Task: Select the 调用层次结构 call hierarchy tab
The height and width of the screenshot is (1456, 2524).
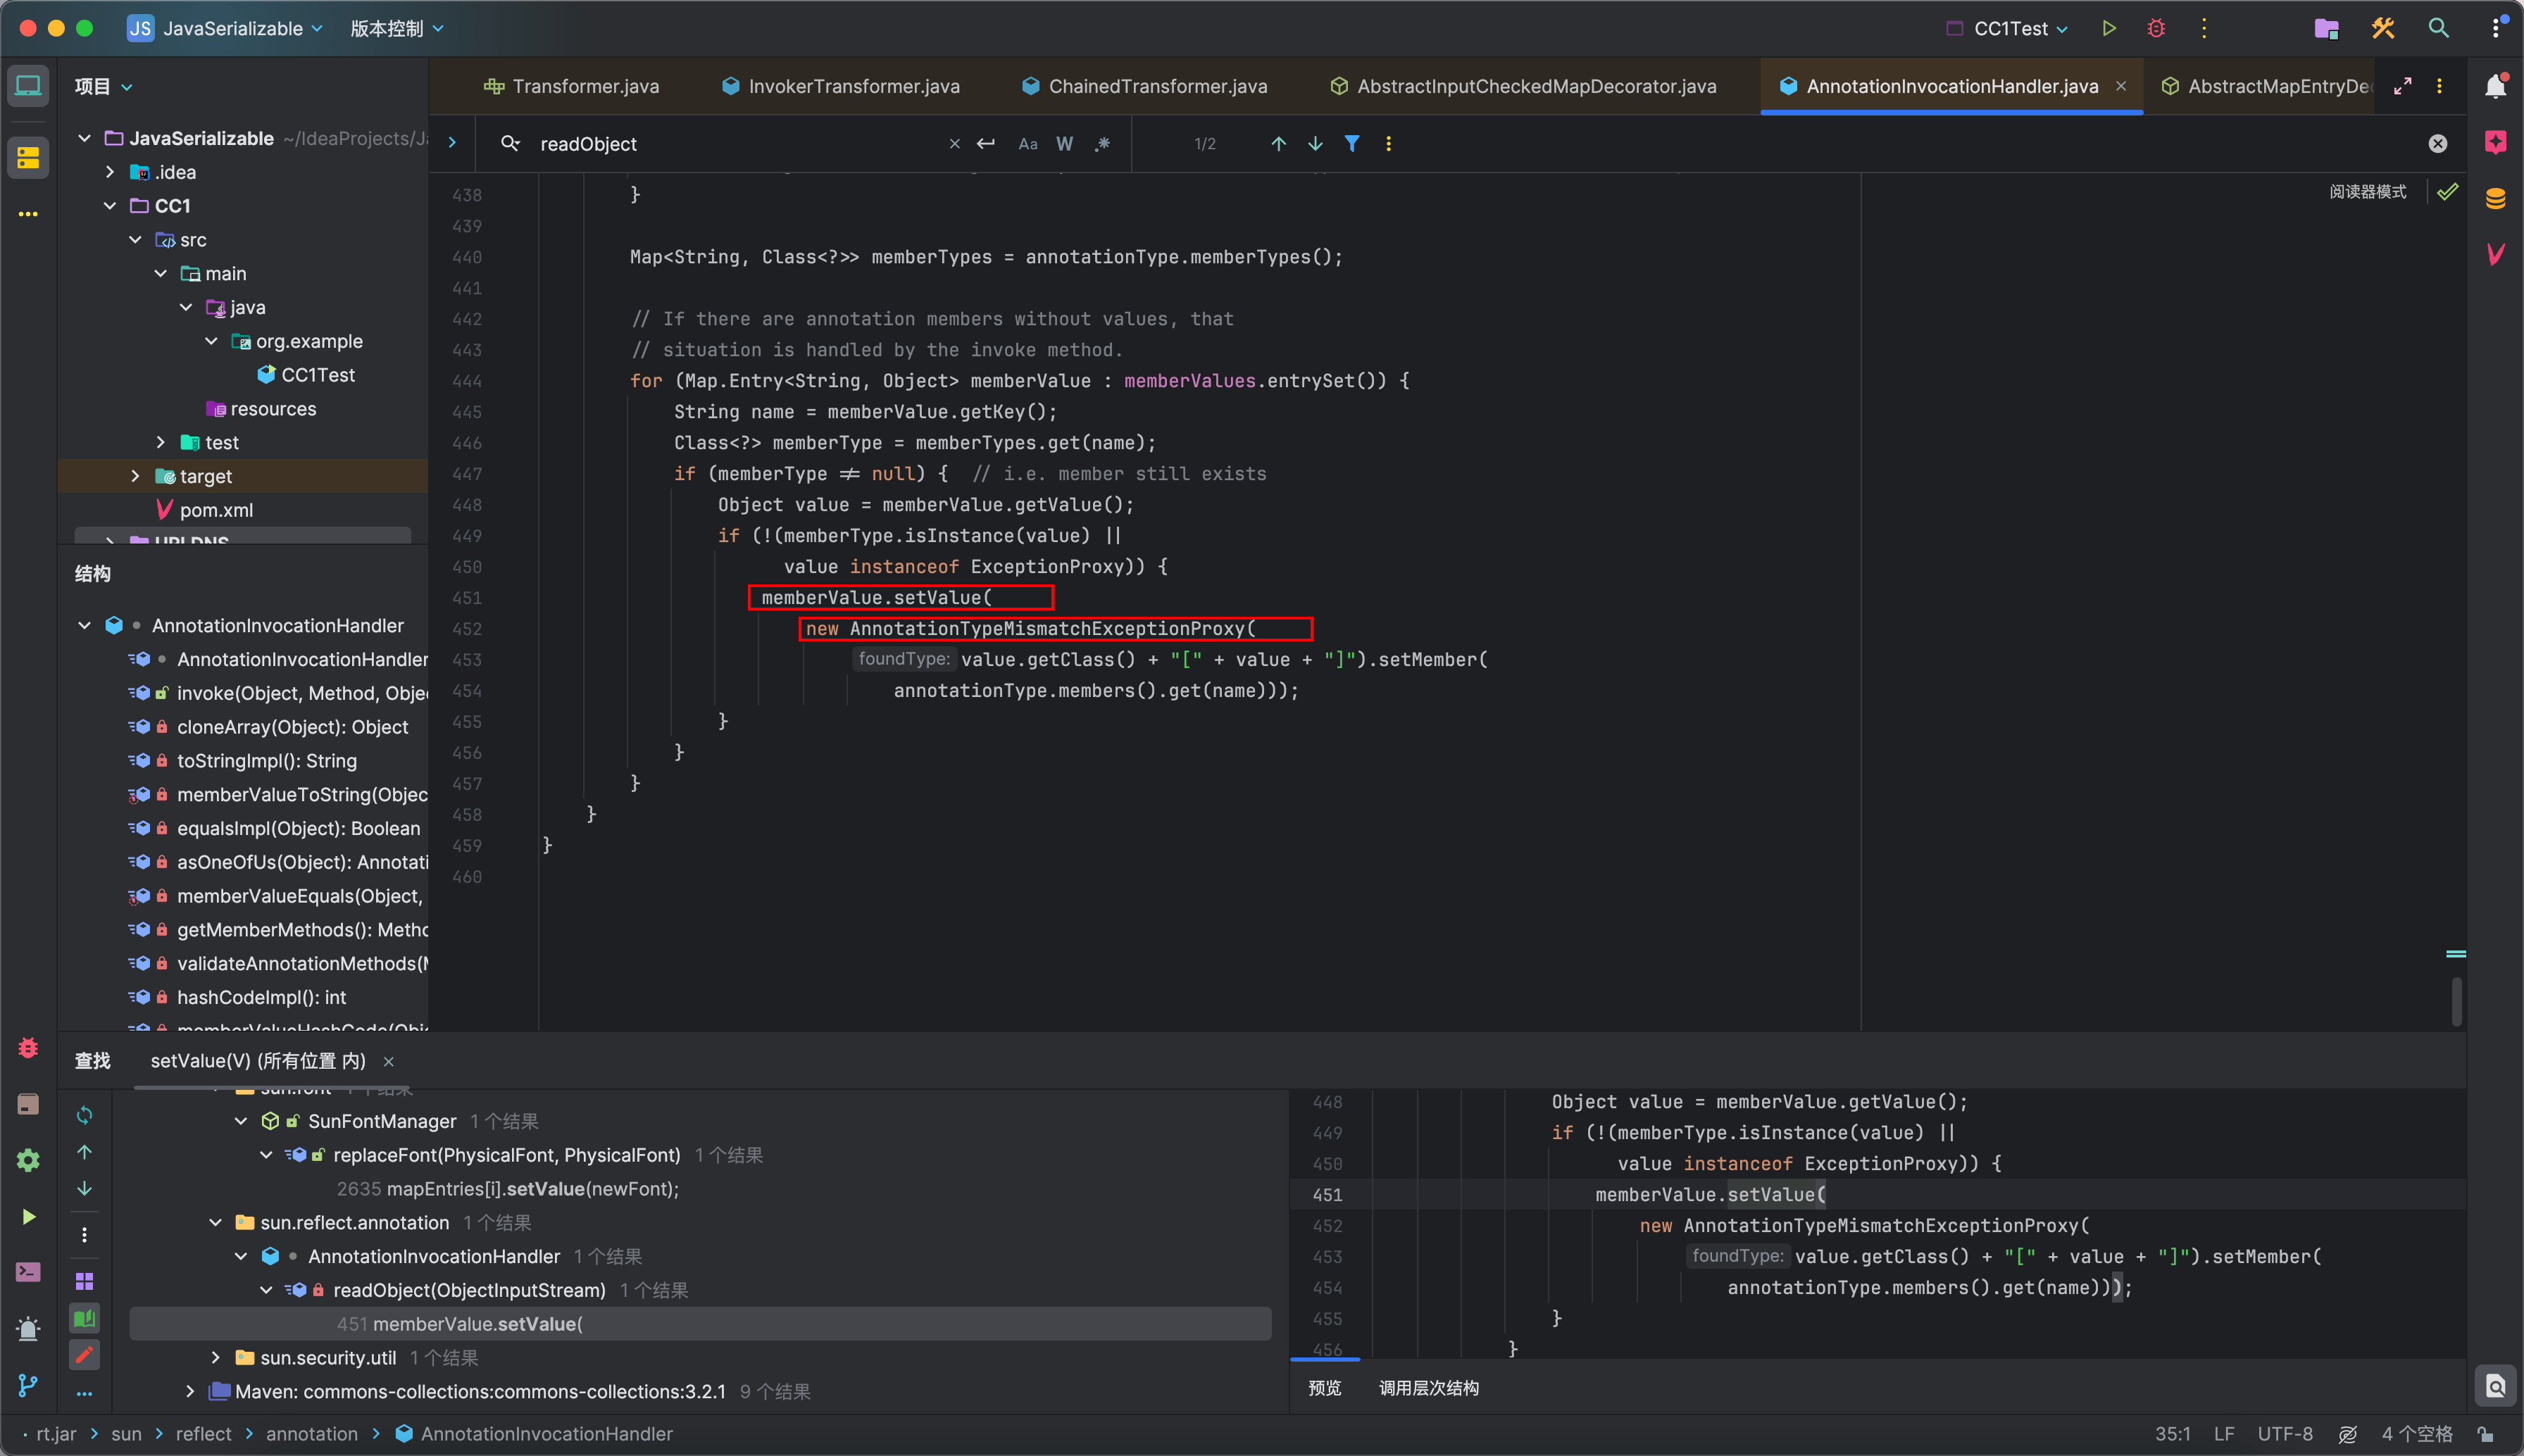Action: click(x=1429, y=1388)
